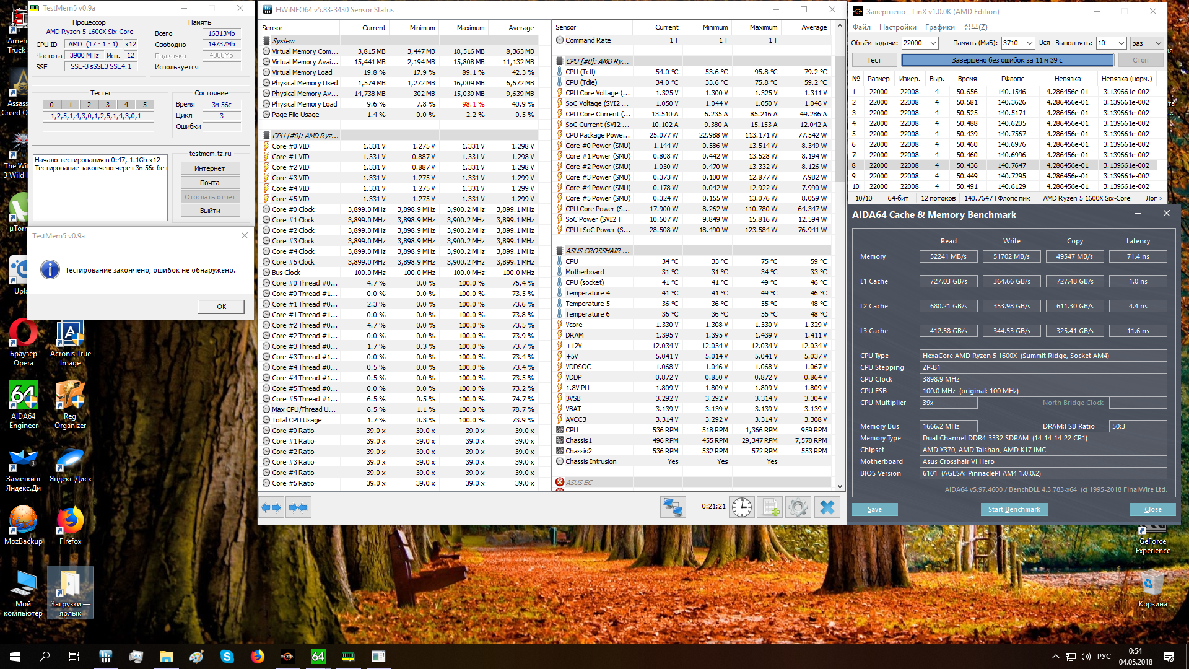This screenshot has height=669, width=1189.
Task: Click Skype icon in the taskbar
Action: pos(227,657)
